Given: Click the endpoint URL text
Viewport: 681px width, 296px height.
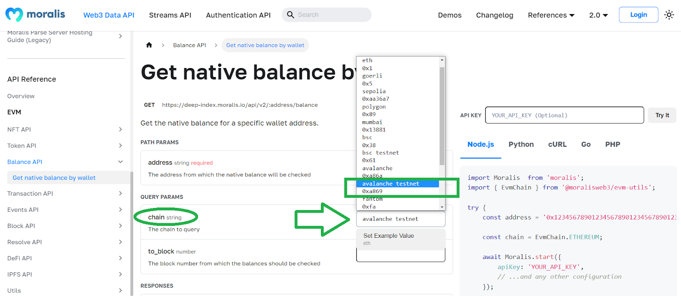Looking at the screenshot, I should [240, 105].
